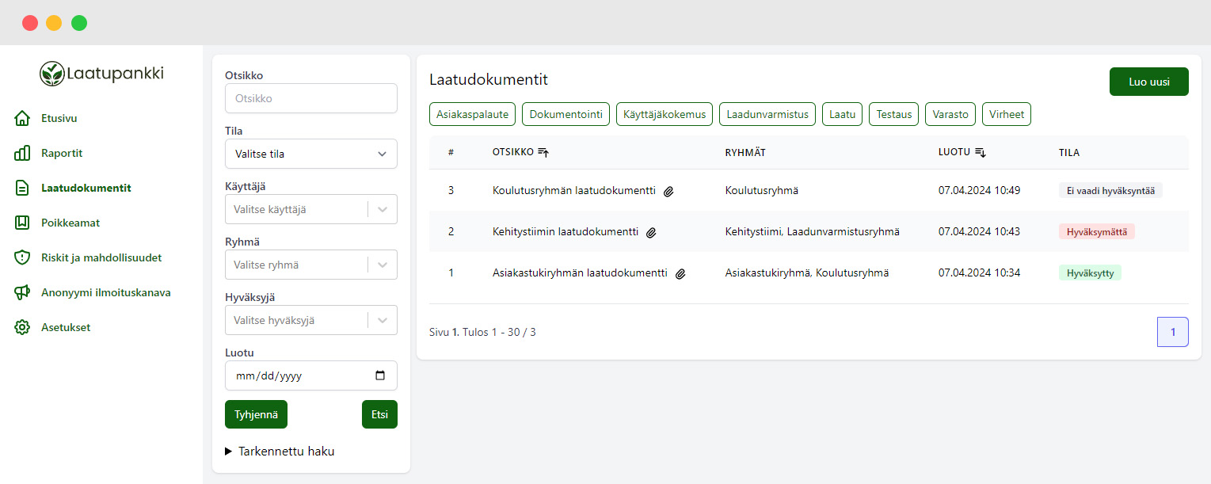Screen dimensions: 1211x484
Task: Go to Laatudokumentit in the sidebar
Action: tap(86, 189)
